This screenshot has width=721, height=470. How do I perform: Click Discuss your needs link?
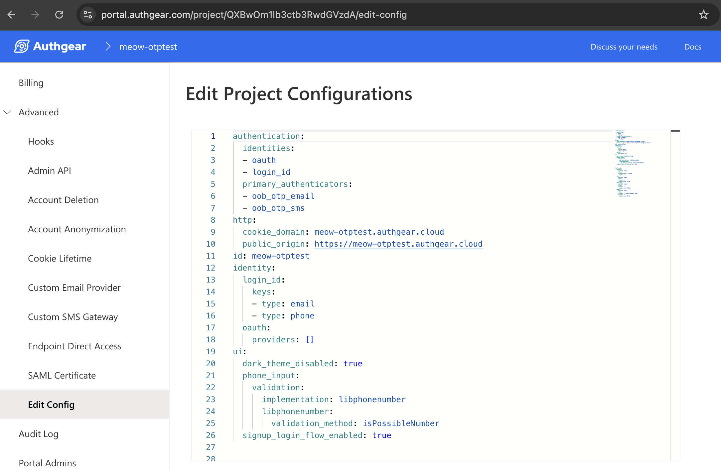click(624, 47)
